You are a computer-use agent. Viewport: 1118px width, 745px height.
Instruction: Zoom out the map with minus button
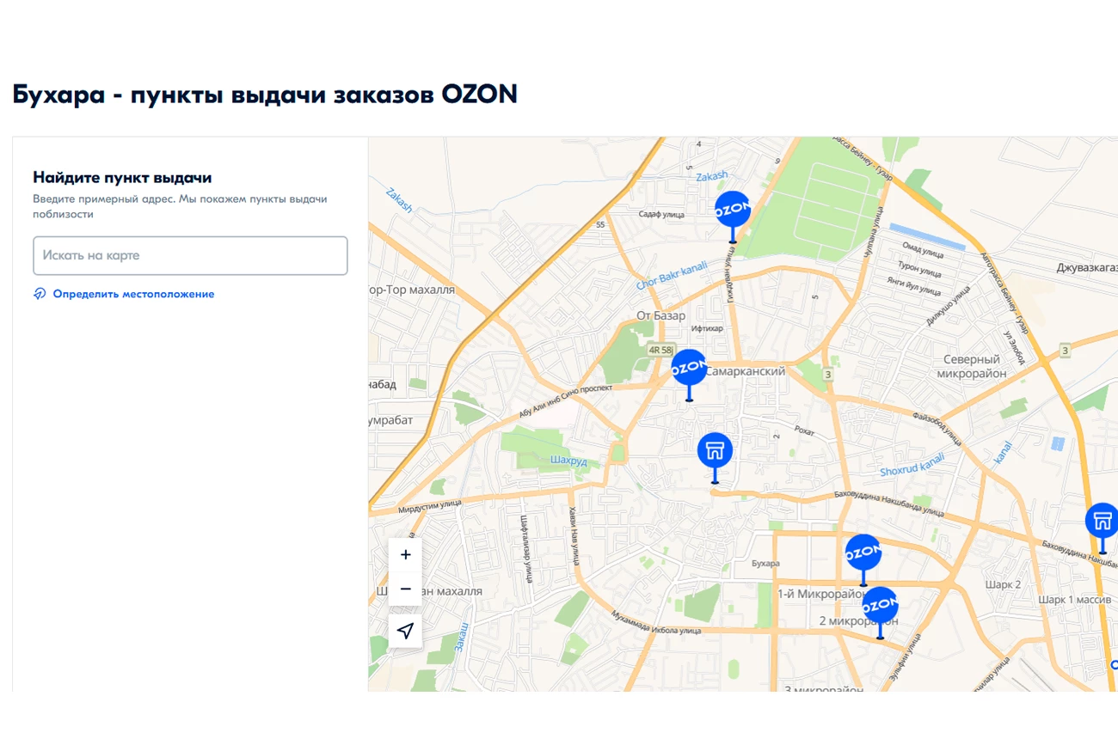pyautogui.click(x=405, y=589)
